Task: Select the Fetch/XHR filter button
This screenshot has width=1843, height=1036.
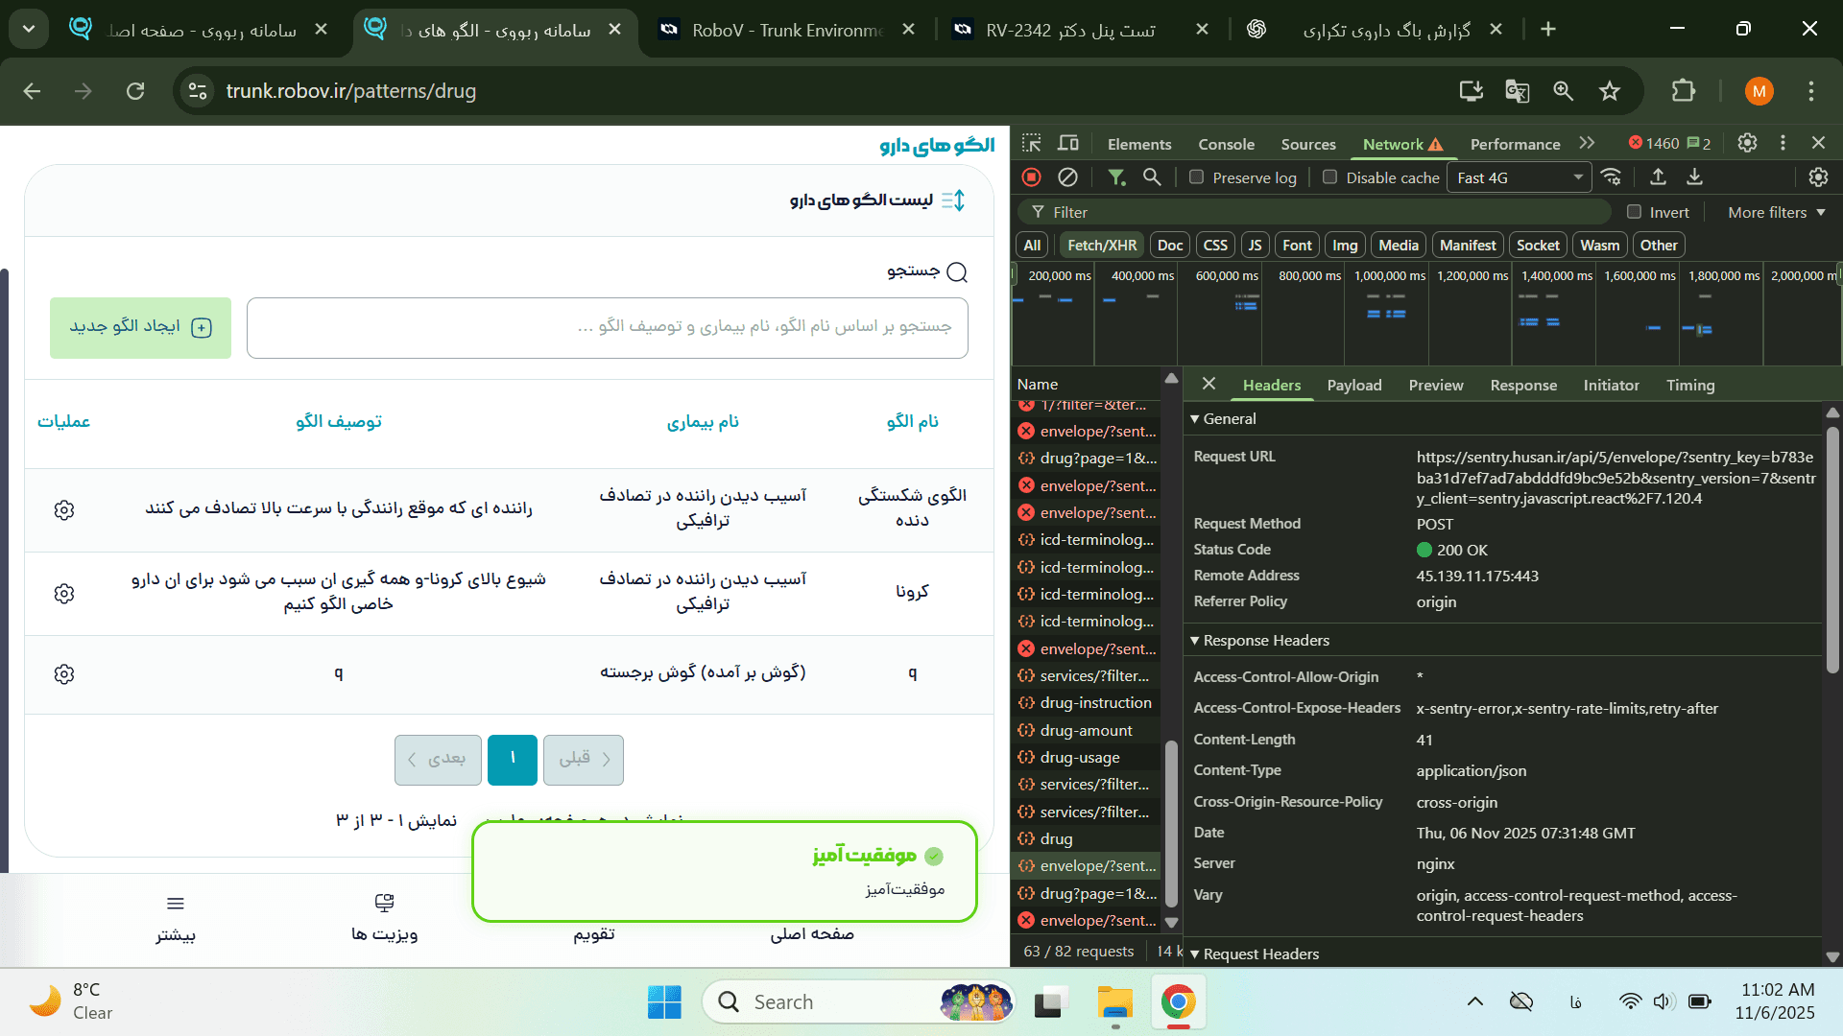Action: [1102, 245]
